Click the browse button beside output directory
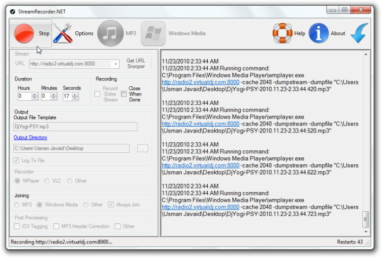The height and width of the screenshot is (258, 382). (x=142, y=148)
